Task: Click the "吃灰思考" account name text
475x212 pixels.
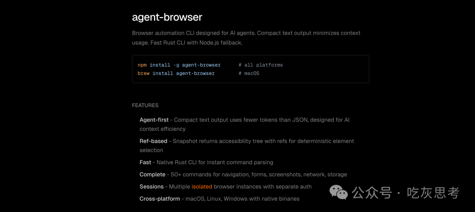Action: (x=433, y=193)
